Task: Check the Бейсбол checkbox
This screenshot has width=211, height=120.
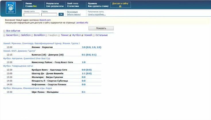Action: 20,35
